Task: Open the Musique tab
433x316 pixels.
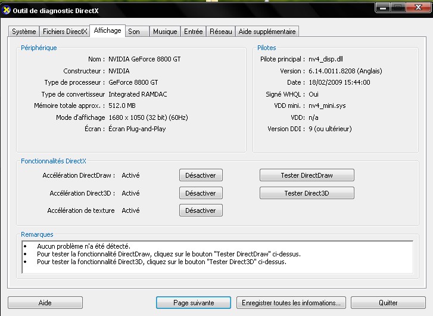Action: coord(165,32)
